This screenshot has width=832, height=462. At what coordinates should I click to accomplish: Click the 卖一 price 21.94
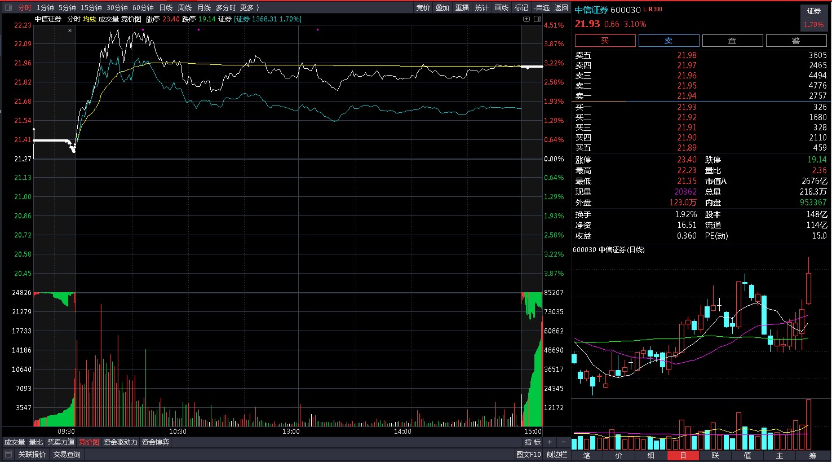tap(687, 96)
